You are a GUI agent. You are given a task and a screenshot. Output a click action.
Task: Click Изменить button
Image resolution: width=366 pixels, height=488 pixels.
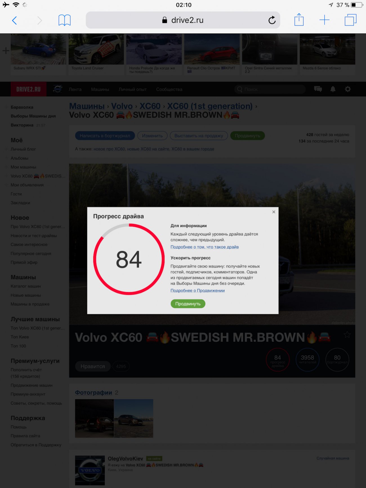(x=152, y=136)
